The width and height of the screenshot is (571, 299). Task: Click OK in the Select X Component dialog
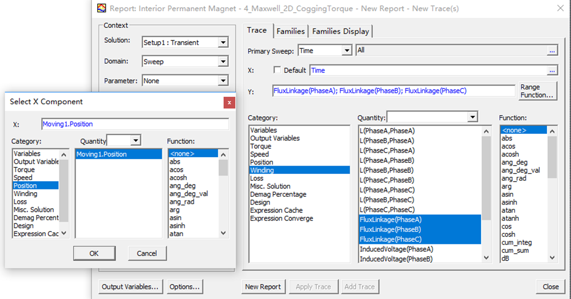tap(95, 253)
